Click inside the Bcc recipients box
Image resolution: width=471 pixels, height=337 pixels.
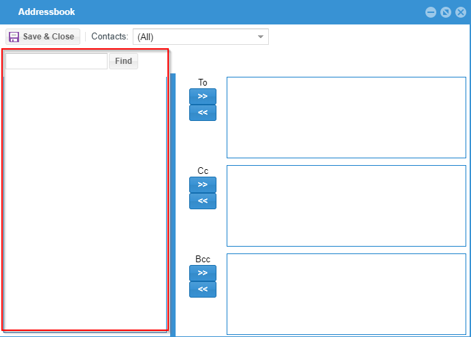pyautogui.click(x=346, y=294)
